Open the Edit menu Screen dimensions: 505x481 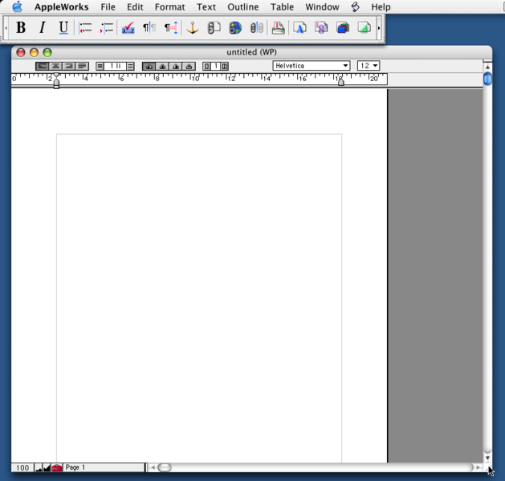(x=135, y=6)
